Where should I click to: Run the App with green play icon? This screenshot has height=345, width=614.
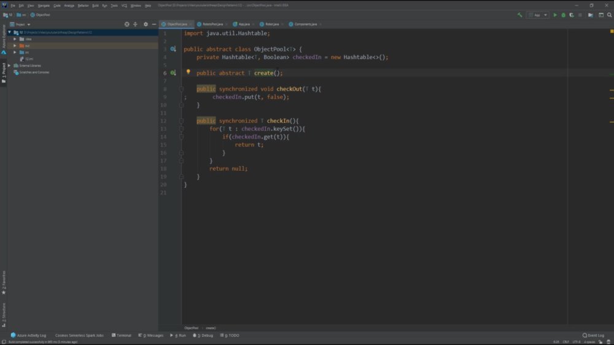[555, 15]
